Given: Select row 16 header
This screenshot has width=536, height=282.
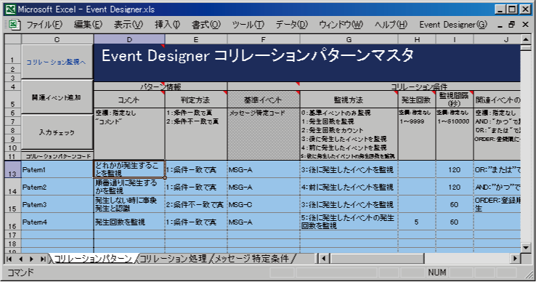Looking at the screenshot, I should pyautogui.click(x=12, y=222).
